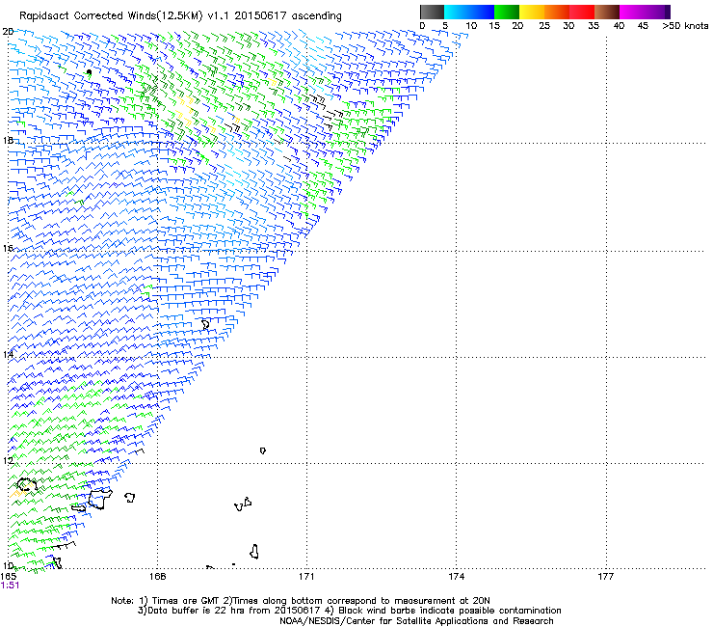Click the NOAA/NESDIS credit line
Image resolution: width=713 pixels, height=627 pixels.
[x=416, y=621]
